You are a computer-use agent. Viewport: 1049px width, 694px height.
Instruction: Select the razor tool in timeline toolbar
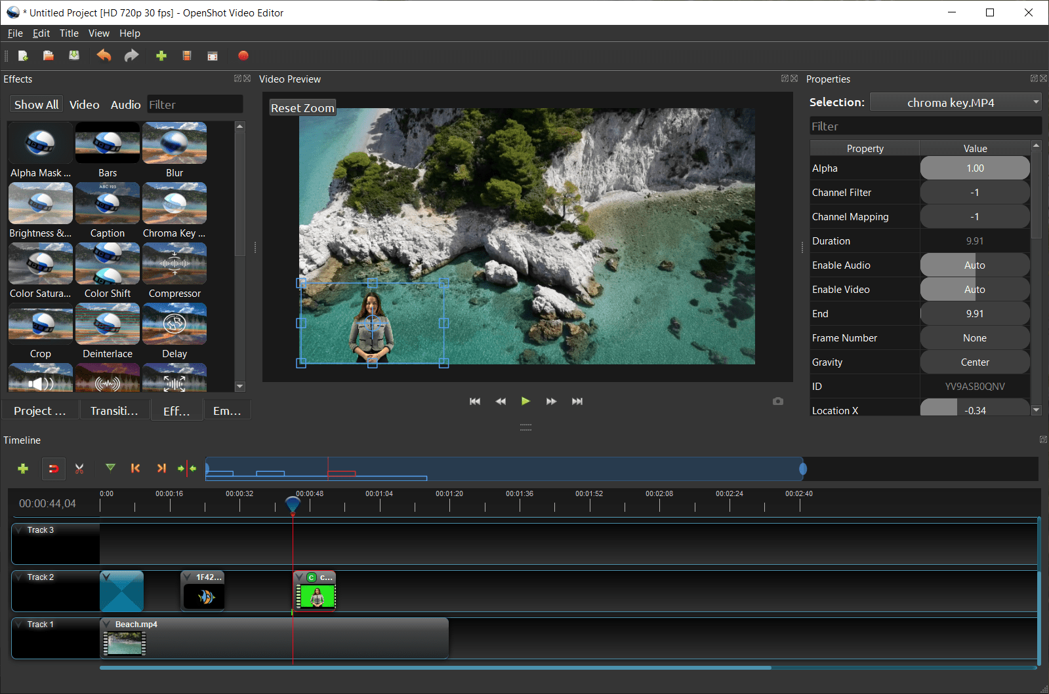(x=79, y=469)
